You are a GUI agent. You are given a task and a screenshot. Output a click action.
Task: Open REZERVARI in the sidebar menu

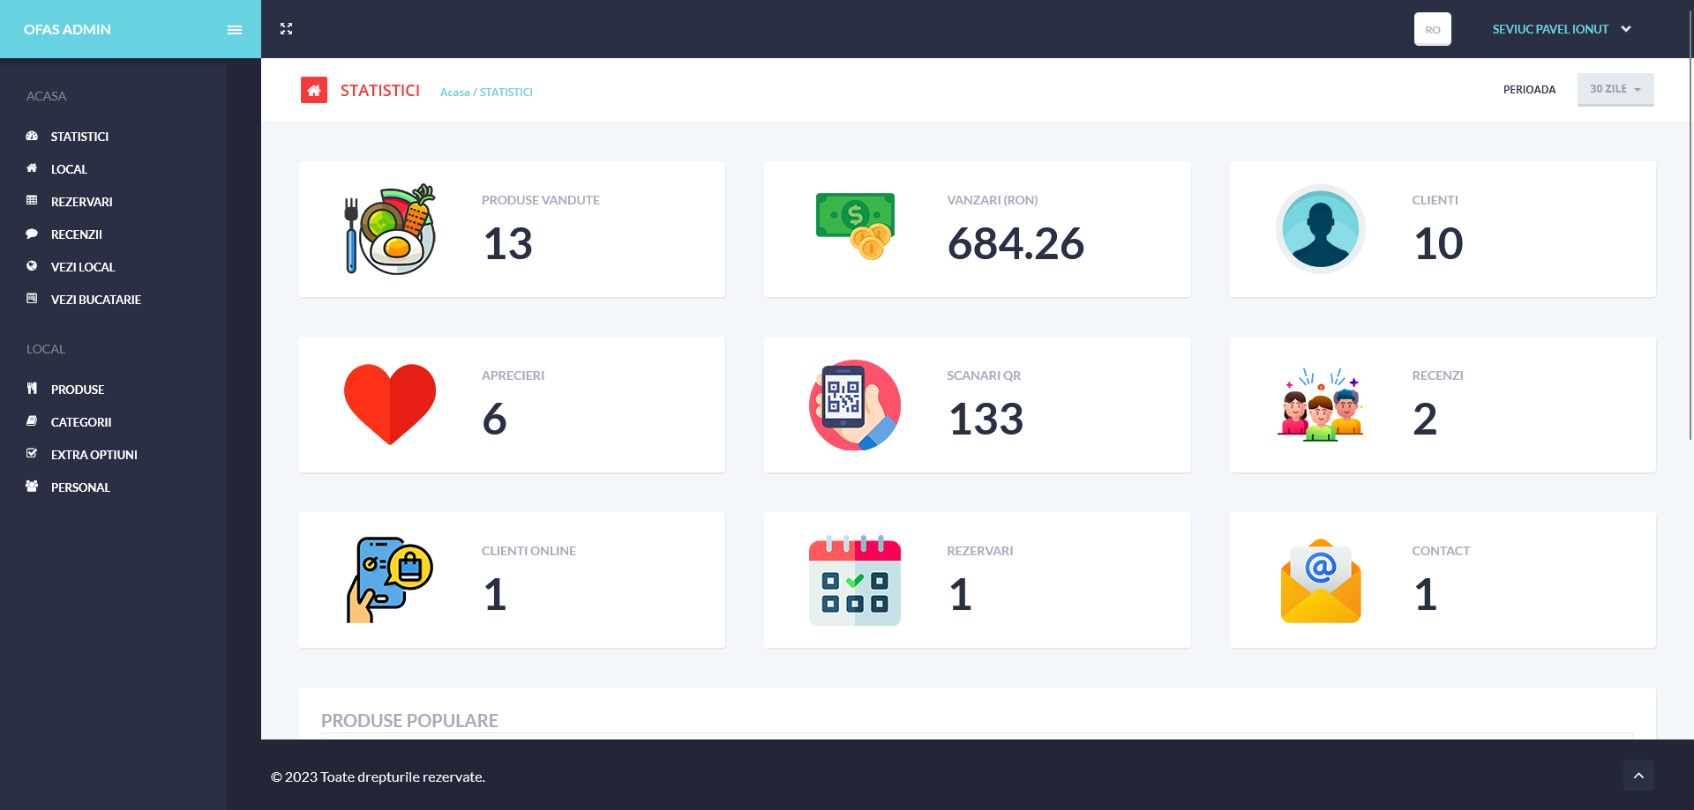[82, 202]
